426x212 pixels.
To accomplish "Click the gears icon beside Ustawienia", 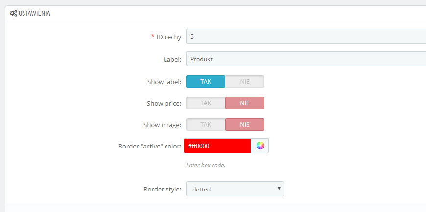I will point(13,13).
